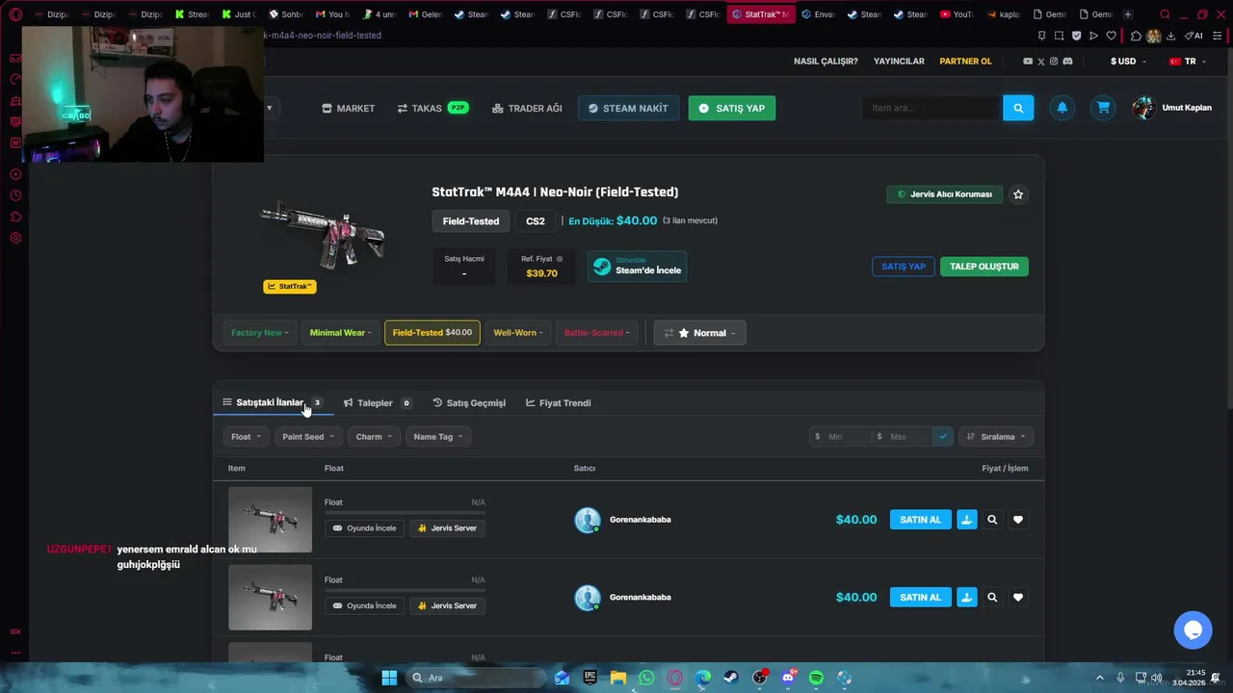Screen dimensions: 1233x693
Task: Click Oyunda İncele in the first listing
Action: coord(364,528)
